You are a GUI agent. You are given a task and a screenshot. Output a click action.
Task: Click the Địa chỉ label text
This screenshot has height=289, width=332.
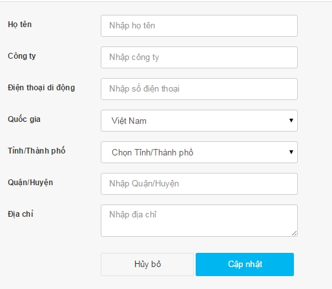pyautogui.click(x=21, y=214)
